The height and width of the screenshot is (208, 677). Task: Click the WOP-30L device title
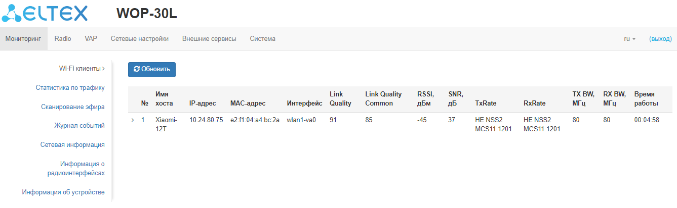point(147,14)
